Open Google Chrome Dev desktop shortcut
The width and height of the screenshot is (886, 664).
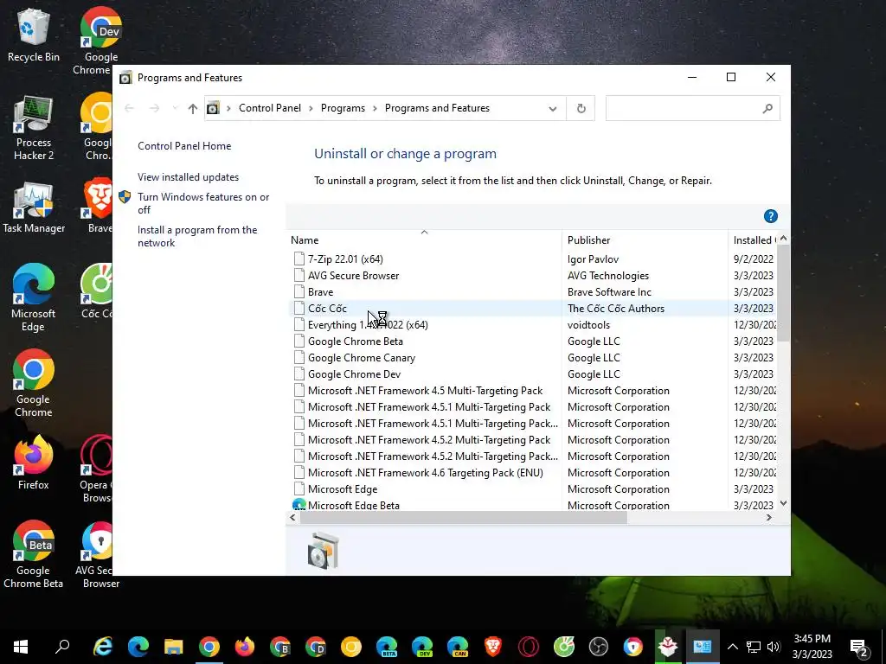click(100, 41)
